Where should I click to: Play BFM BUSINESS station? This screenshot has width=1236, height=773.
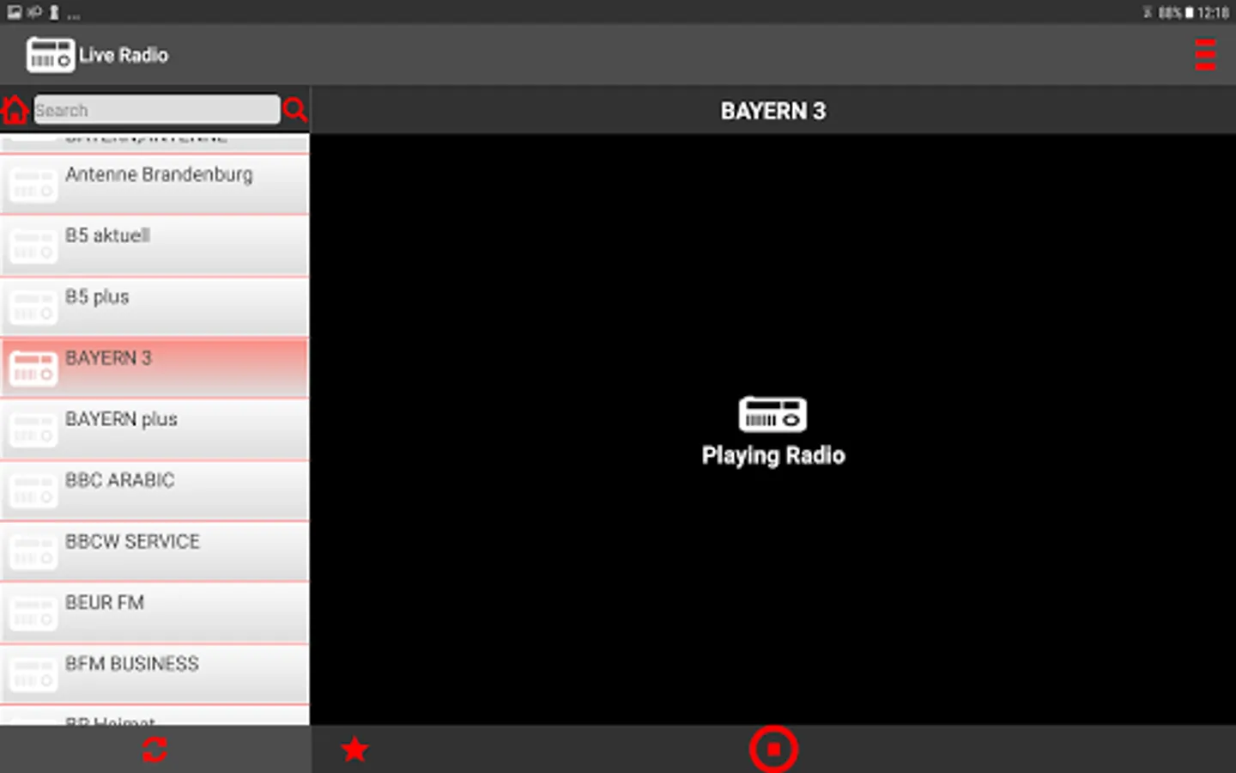click(154, 674)
